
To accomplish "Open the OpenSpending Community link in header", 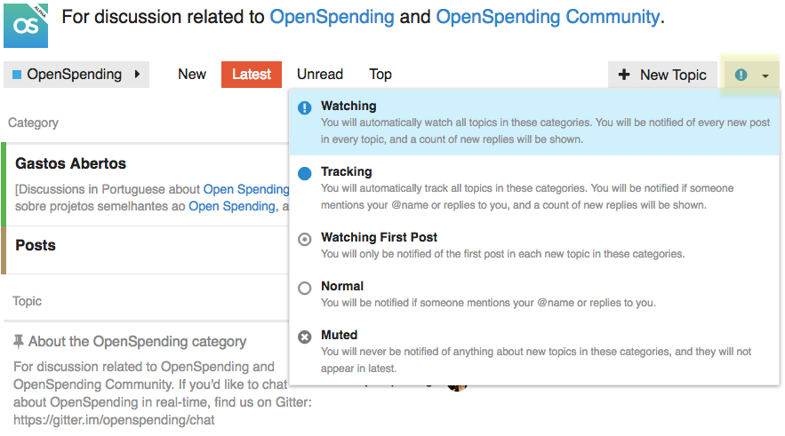I will 548,17.
